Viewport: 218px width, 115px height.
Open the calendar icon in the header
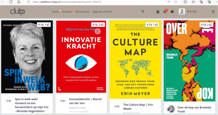158,12
